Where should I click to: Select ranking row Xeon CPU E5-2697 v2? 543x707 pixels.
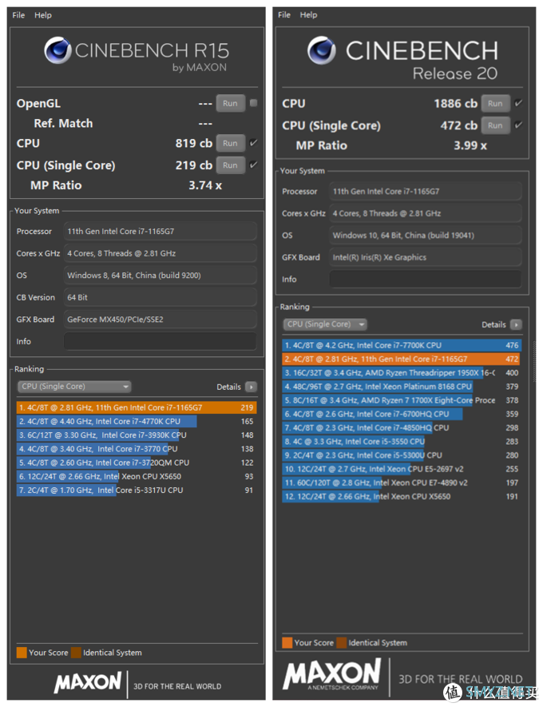click(402, 469)
